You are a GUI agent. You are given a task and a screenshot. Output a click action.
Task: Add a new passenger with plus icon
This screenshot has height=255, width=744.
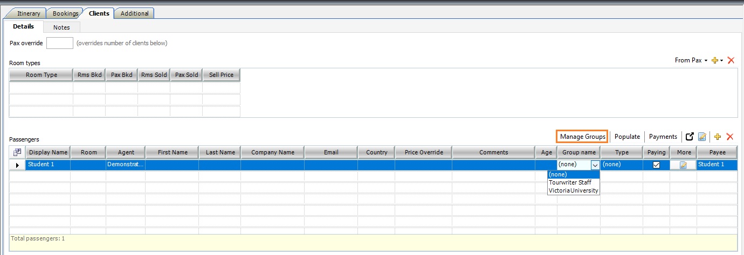(717, 137)
